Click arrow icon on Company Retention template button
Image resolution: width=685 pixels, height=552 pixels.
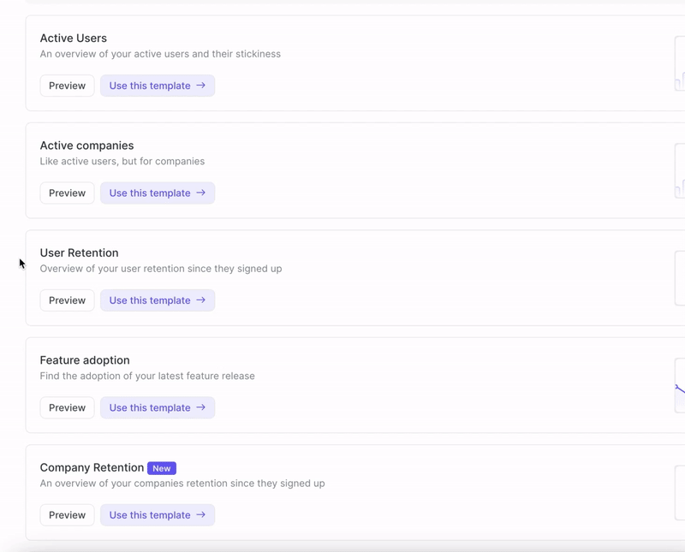click(x=200, y=515)
